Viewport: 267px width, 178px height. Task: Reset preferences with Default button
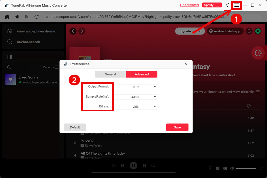pyautogui.click(x=75, y=127)
